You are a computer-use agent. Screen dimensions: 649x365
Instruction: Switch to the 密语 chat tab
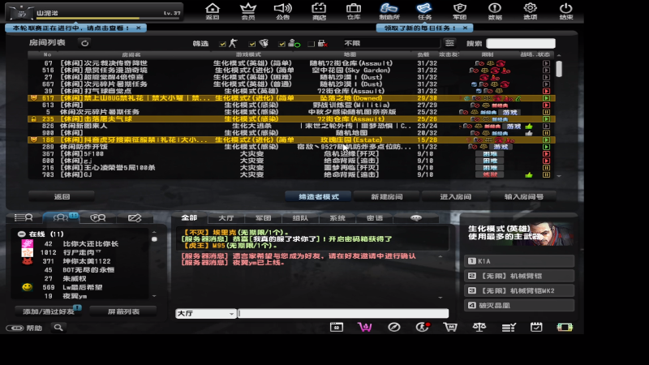375,217
